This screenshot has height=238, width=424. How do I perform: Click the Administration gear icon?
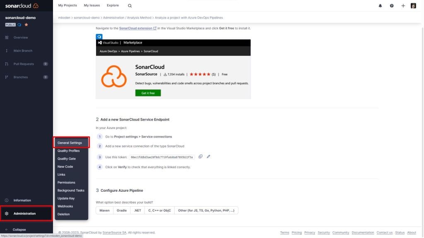click(x=7, y=214)
